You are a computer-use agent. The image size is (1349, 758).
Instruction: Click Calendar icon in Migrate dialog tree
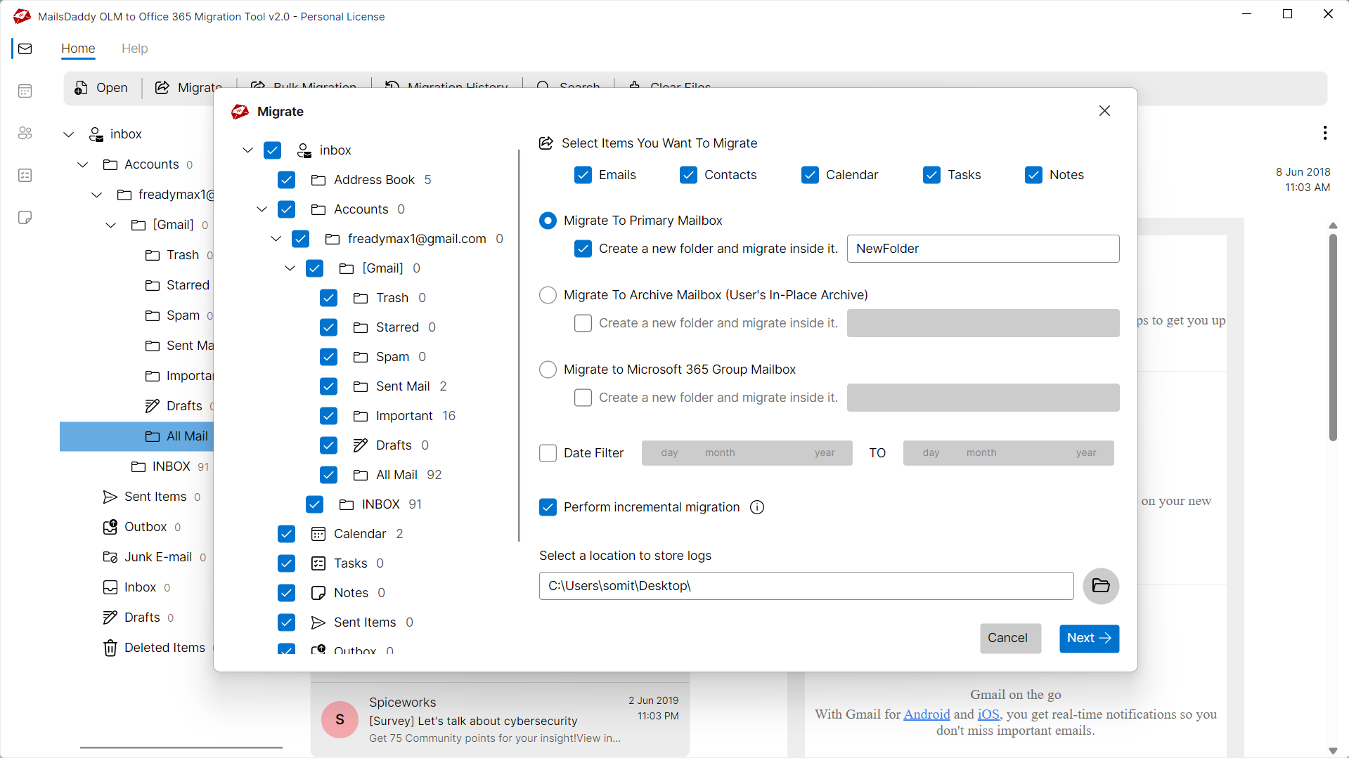(318, 534)
